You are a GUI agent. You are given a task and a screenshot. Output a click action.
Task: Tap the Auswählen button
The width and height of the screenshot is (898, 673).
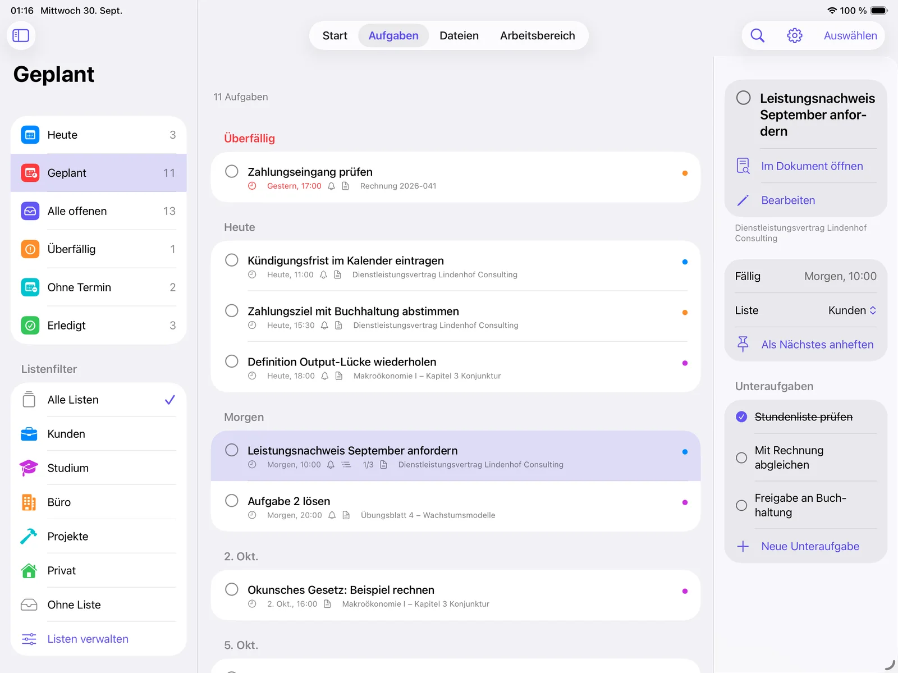[850, 35]
